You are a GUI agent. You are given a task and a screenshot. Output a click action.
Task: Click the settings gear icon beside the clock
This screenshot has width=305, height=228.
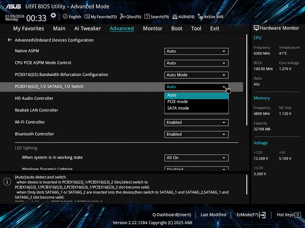click(53, 16)
